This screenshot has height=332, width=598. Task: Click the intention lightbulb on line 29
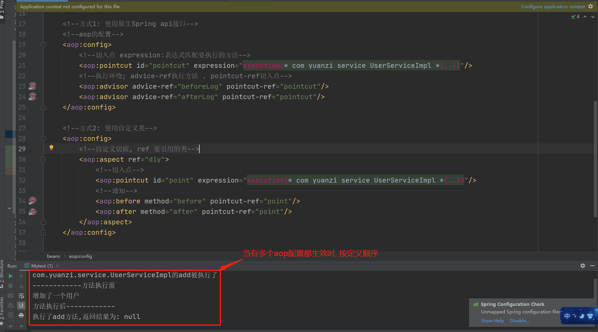click(x=51, y=148)
